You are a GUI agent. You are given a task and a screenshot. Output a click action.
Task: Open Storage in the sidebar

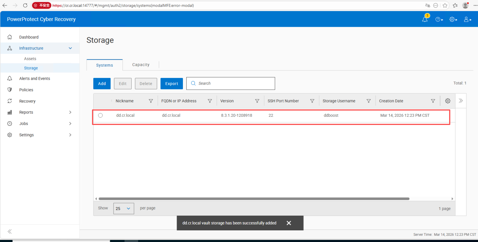tap(31, 68)
